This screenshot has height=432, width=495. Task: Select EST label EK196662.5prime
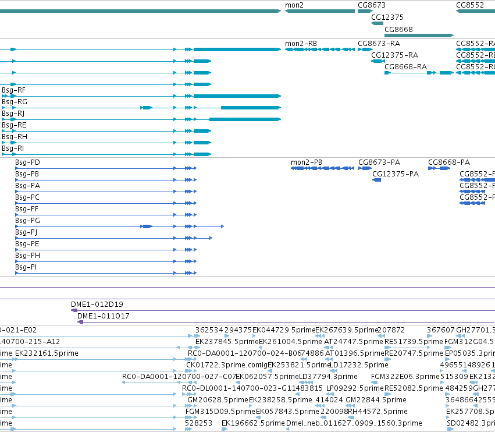coord(253,423)
